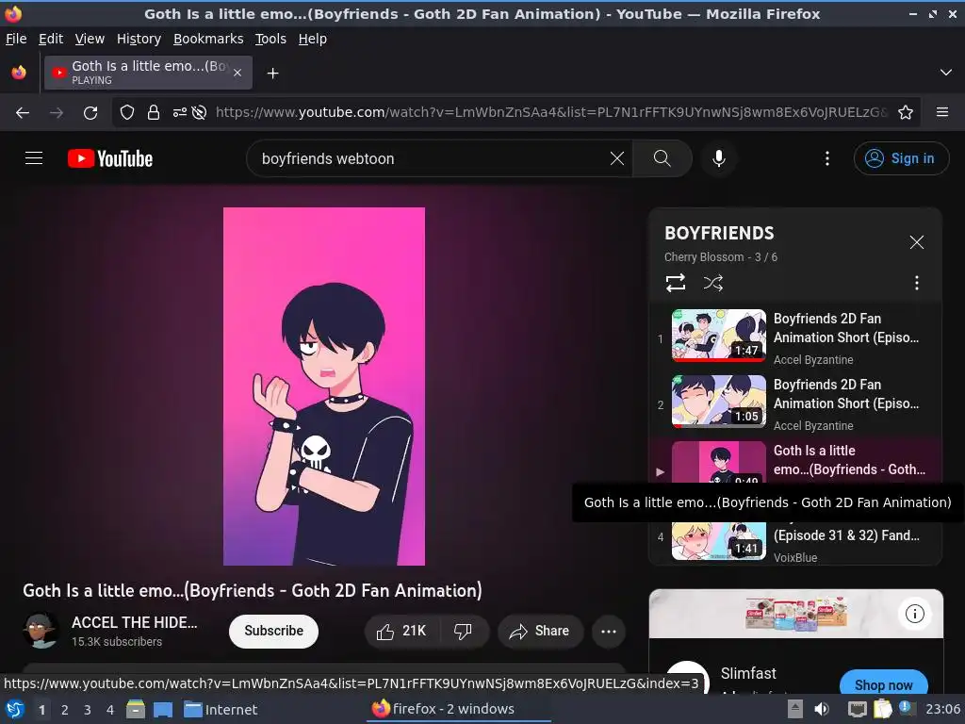
Task: Open the File menu
Action: pyautogui.click(x=16, y=39)
